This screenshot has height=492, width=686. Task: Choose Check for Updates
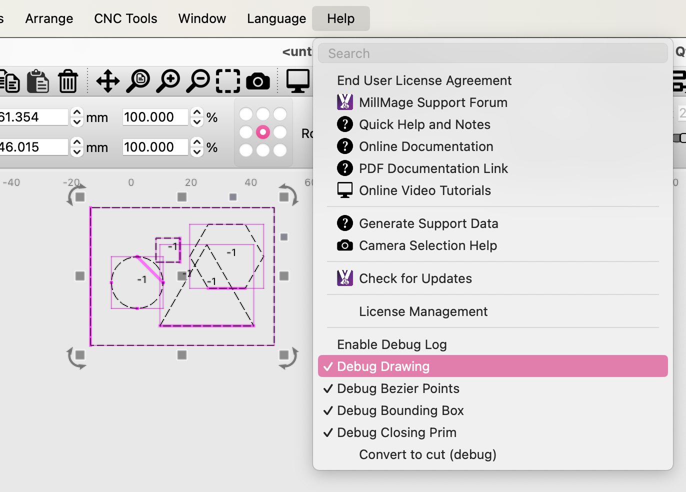coord(415,278)
